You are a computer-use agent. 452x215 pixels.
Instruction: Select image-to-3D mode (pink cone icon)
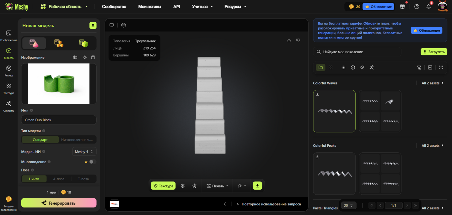[x=34, y=43]
